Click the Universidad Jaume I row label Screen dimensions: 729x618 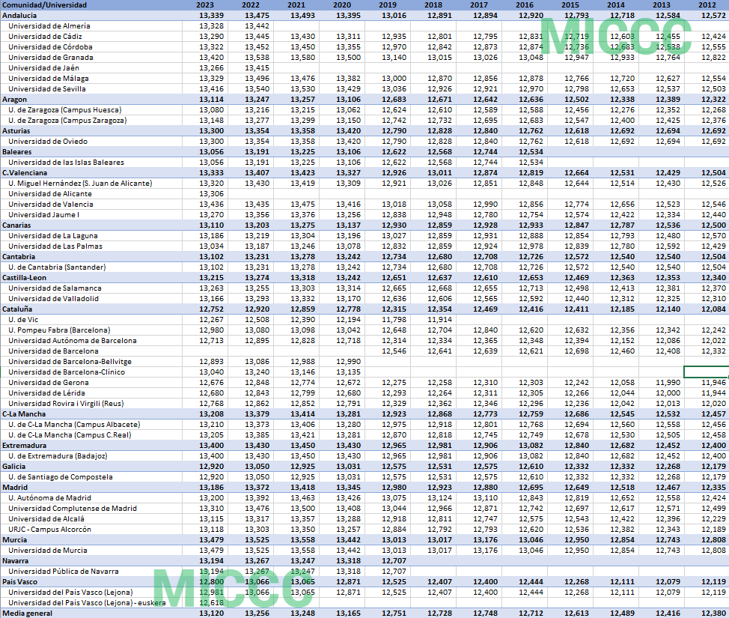(43, 214)
